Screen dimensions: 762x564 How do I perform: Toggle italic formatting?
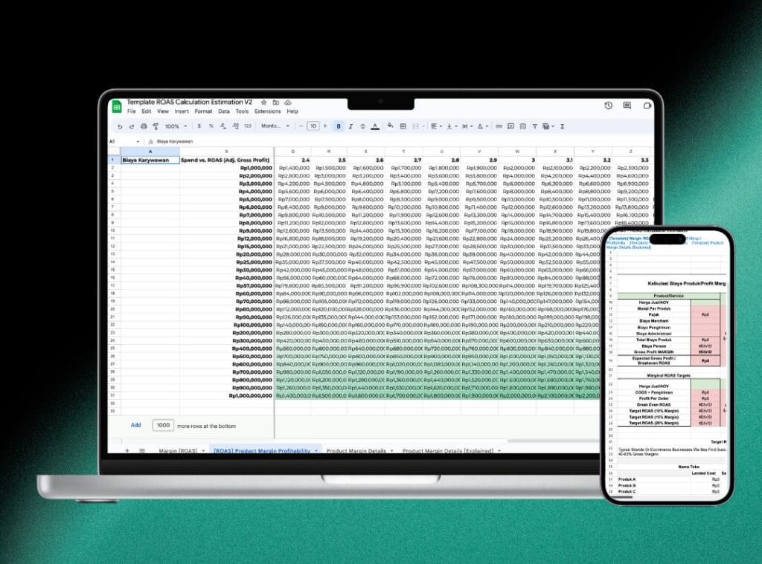(350, 126)
